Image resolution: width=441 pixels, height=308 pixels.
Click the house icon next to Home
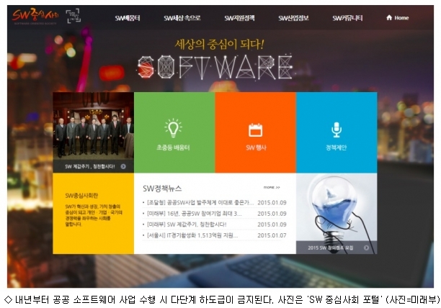[x=389, y=18]
